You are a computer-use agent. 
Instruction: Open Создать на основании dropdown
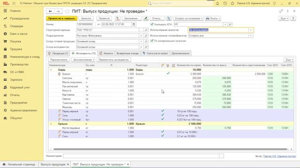[x=188, y=18]
